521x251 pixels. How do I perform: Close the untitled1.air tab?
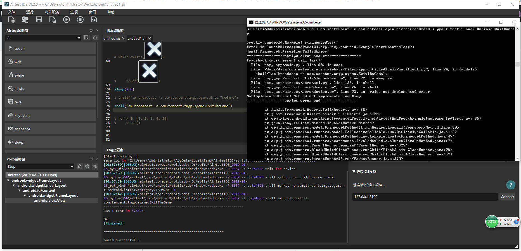point(150,39)
